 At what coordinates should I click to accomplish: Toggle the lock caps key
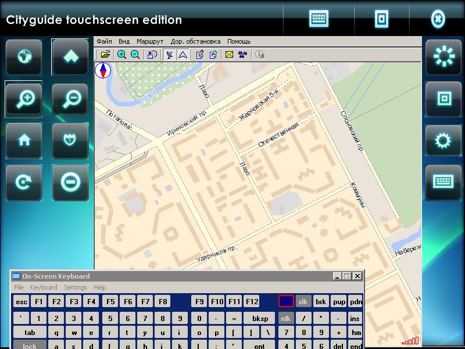(29, 346)
